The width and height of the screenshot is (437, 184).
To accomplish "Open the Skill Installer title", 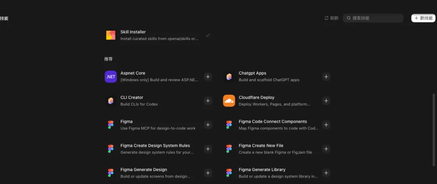I will point(133,32).
